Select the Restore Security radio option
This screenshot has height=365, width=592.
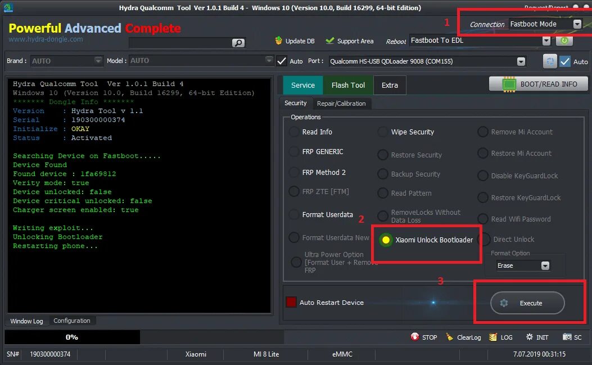pos(382,155)
